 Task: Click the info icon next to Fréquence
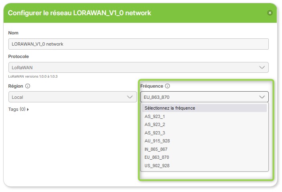(x=167, y=86)
